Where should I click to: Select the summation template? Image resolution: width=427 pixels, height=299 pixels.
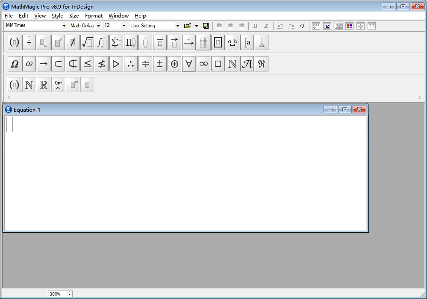pos(116,42)
